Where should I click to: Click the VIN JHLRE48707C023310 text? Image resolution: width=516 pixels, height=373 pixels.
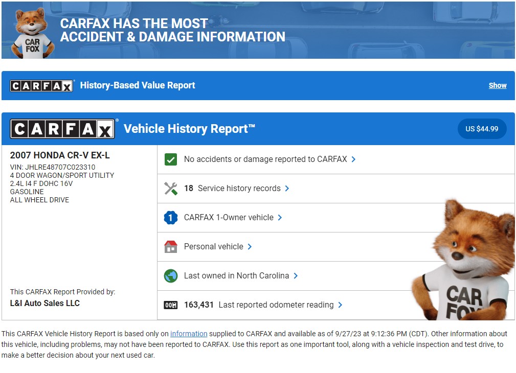point(53,168)
